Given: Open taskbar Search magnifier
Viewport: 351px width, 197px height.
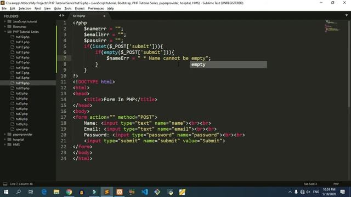Looking at the screenshot, I should 19,192.
